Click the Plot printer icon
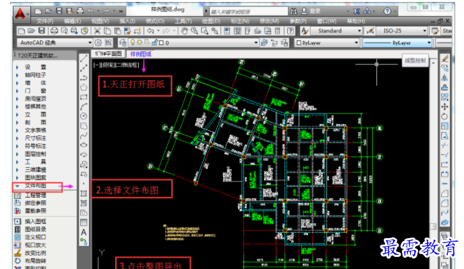The height and width of the screenshot is (269, 464). pos(54,31)
